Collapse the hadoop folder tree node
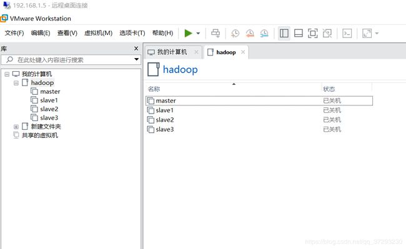The width and height of the screenshot is (406, 249). tap(16, 83)
